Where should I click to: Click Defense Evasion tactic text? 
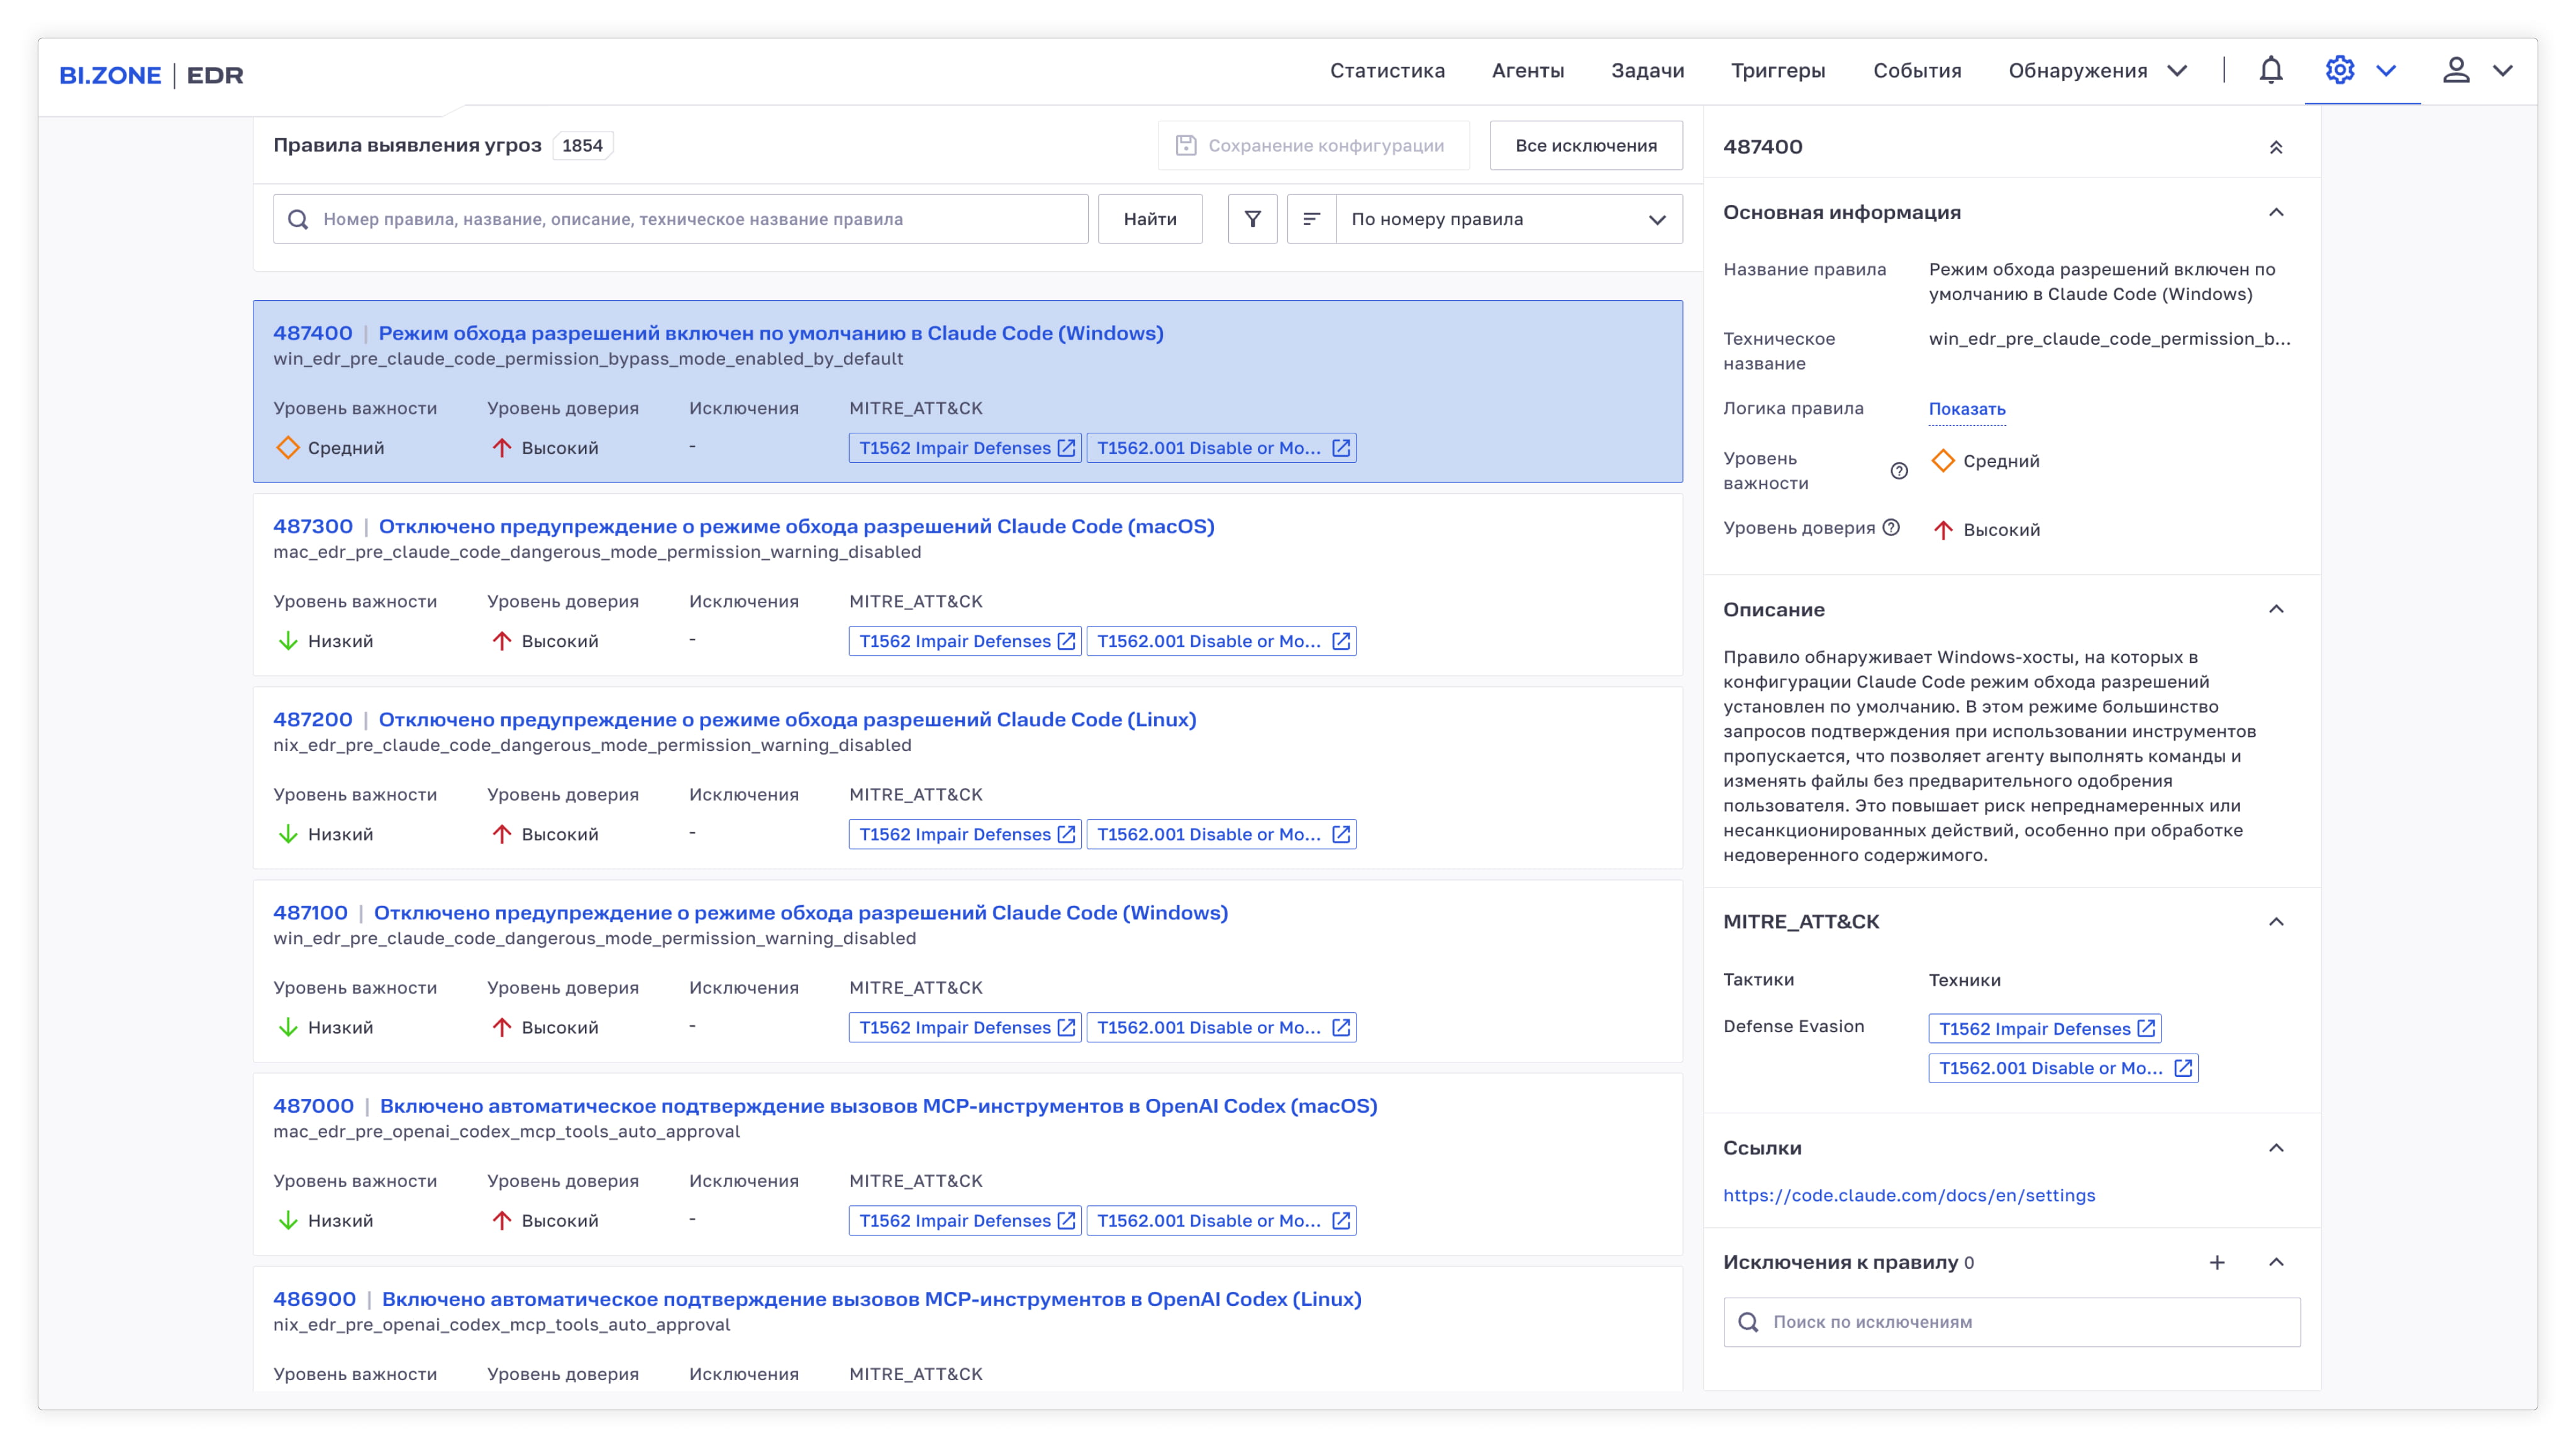[x=1793, y=1026]
